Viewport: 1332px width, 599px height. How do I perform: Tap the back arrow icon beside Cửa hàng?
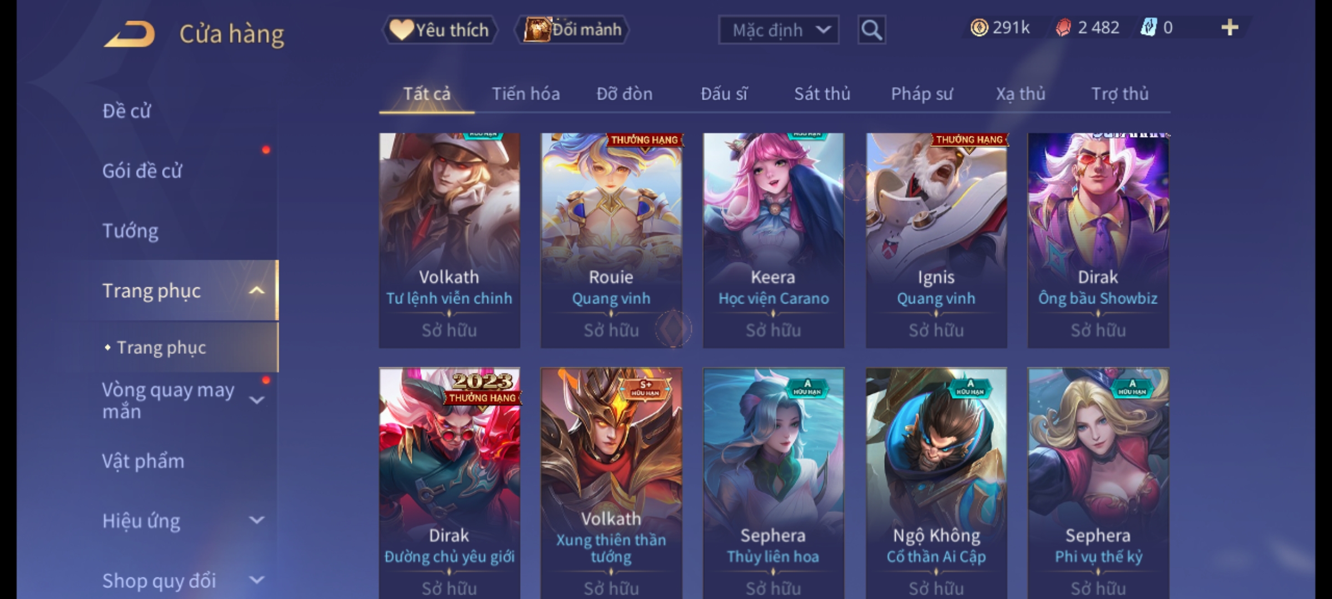[129, 34]
